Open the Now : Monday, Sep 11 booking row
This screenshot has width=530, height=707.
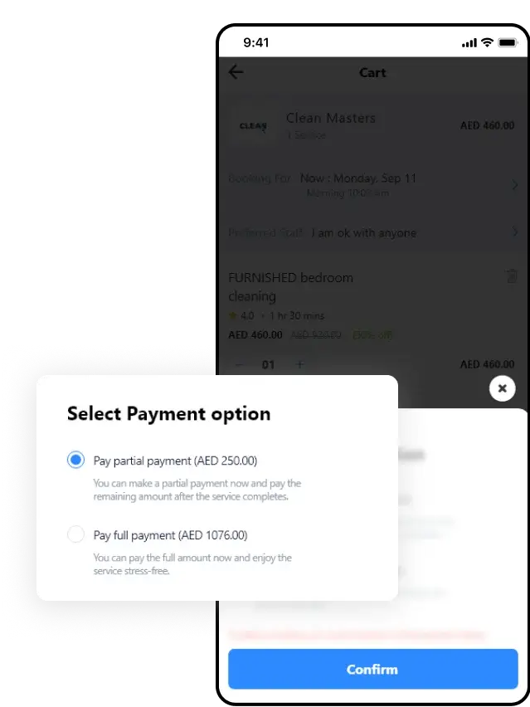[x=372, y=185]
